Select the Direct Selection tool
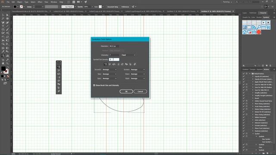Viewport: 276px width, 155px height. coord(7,15)
